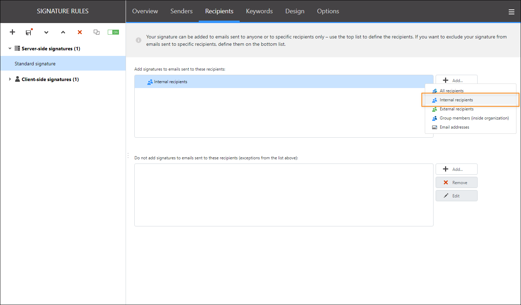Move the signature rule up the list

[x=63, y=32]
